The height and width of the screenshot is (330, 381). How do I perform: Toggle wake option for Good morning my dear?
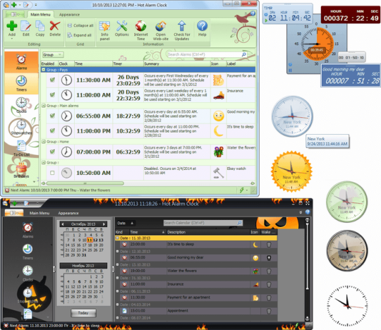point(269,258)
